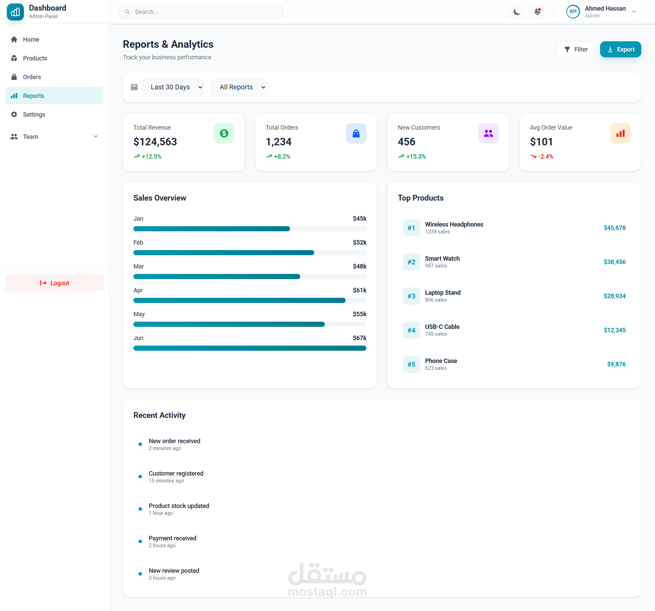This screenshot has width=655, height=611.
Task: Click the Total Revenue dollar icon
Action: coord(224,133)
